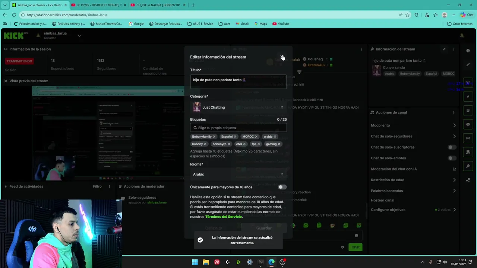Remove the Español tag

(235, 137)
